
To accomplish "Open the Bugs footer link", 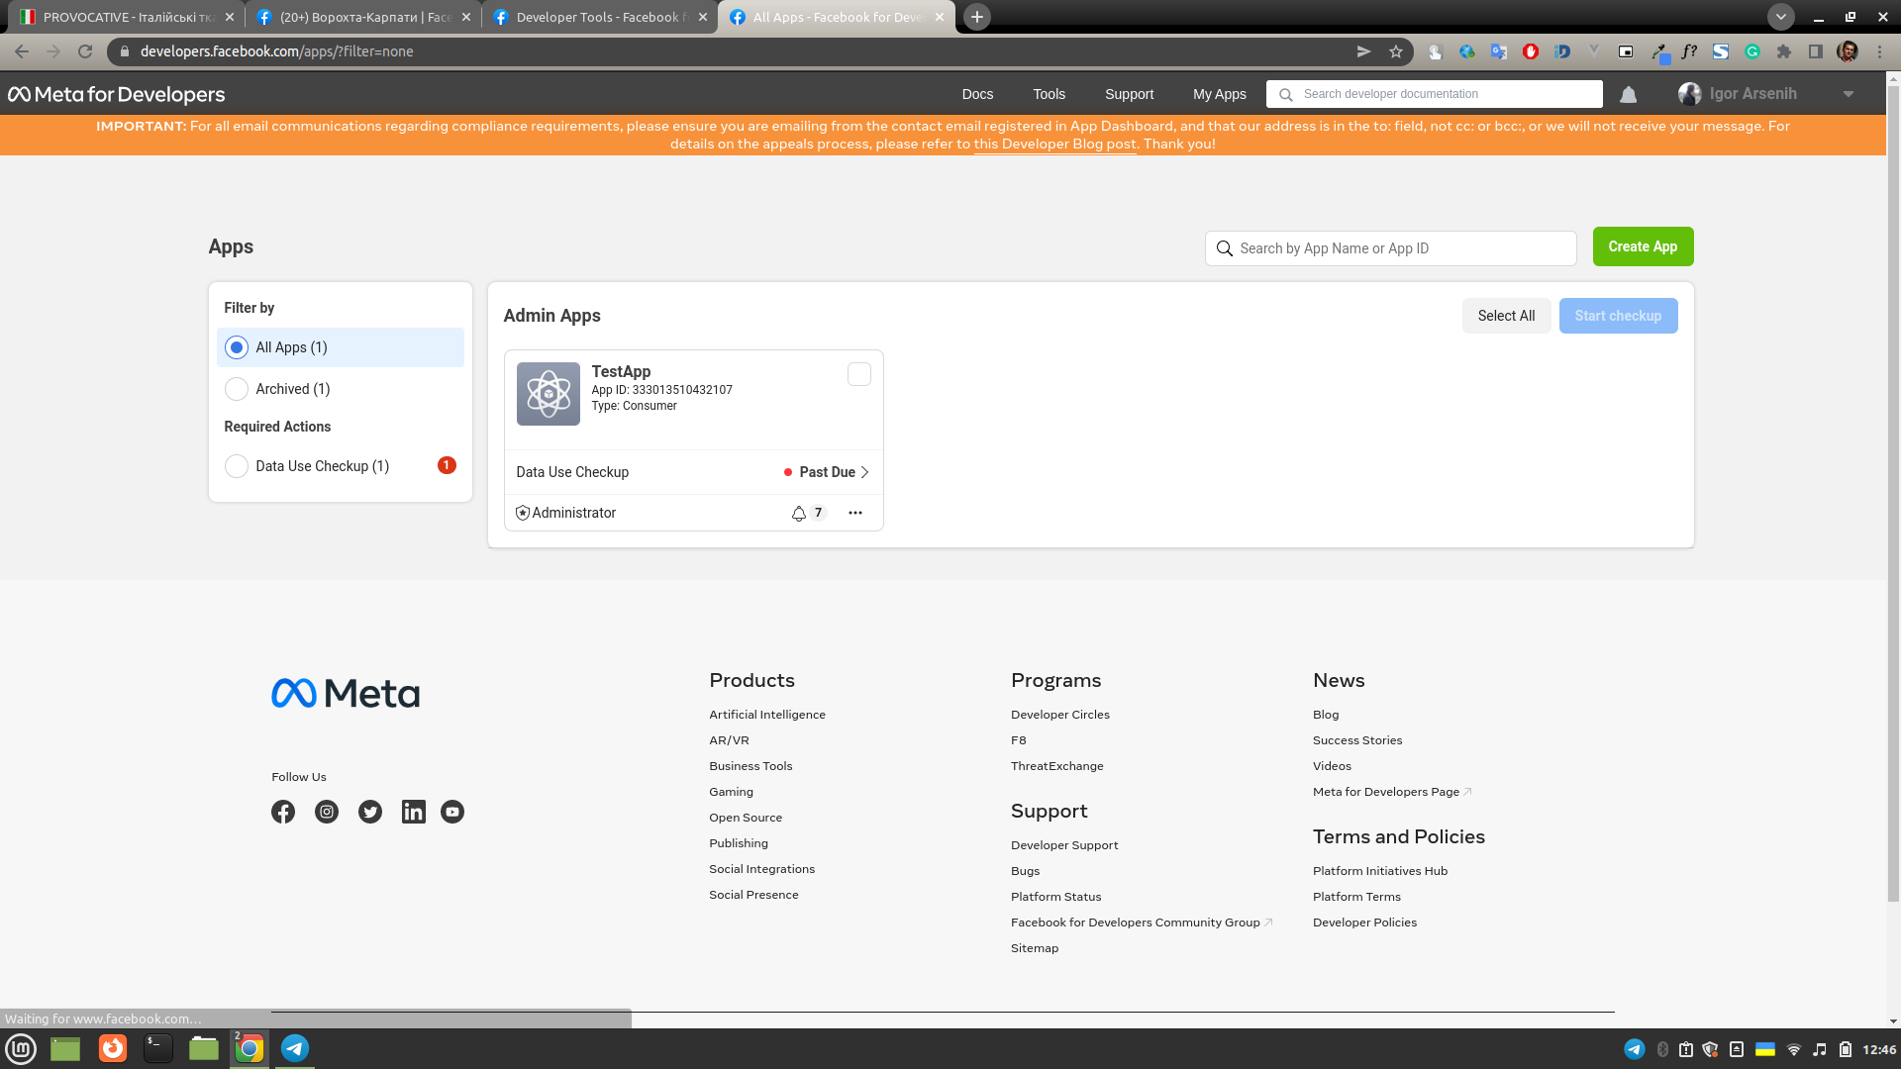I will 1025,871.
